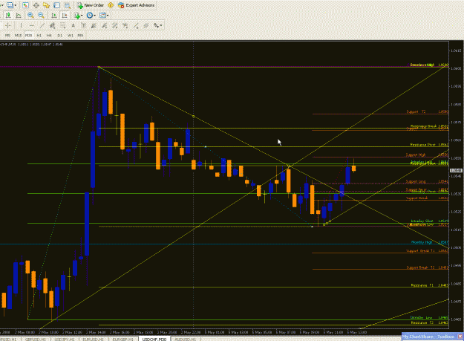Viewport: 464px width, 341px height.
Task: Click the current price label on scale
Action: [456, 171]
